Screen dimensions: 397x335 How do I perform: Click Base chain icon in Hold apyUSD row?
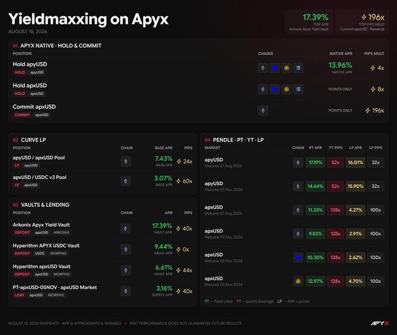click(275, 68)
